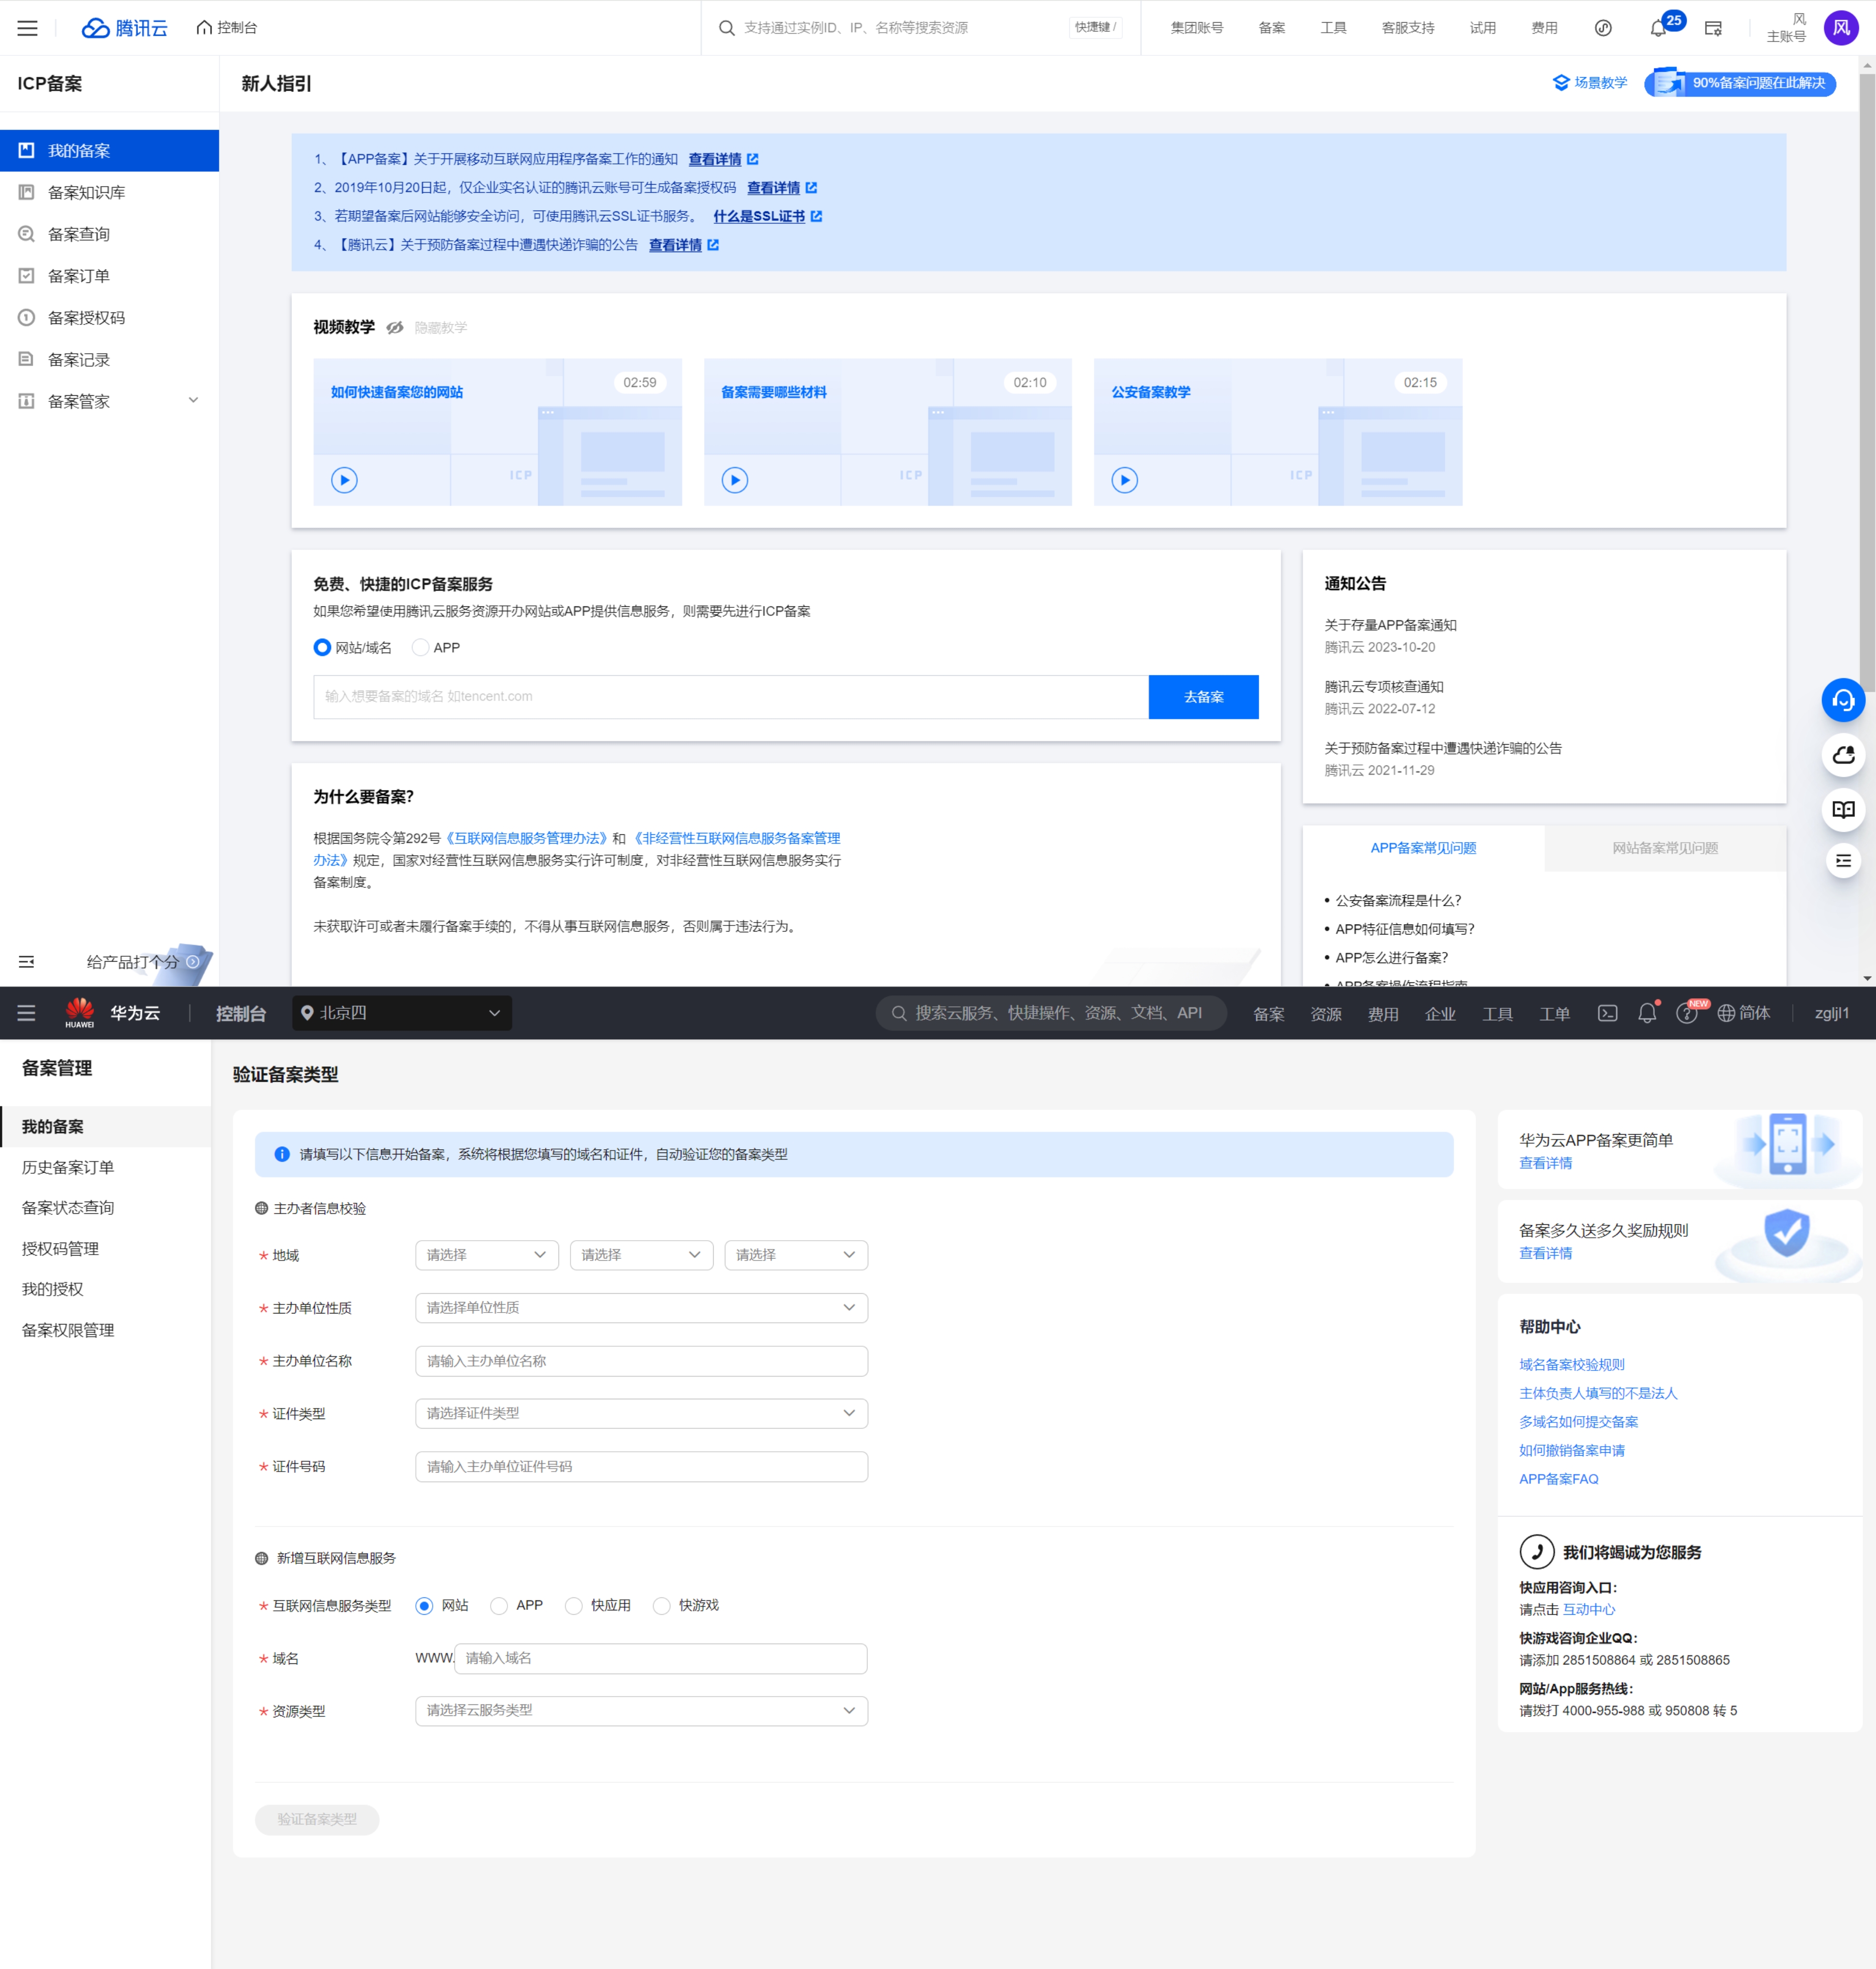The height and width of the screenshot is (1969, 1876).
Task: Expand 主办单位性质 dropdown
Action: coord(641,1307)
